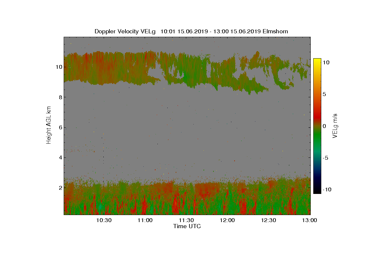The height and width of the screenshot is (256, 384).
Task: Click the '11:00' time tick label
Action: coord(145,220)
